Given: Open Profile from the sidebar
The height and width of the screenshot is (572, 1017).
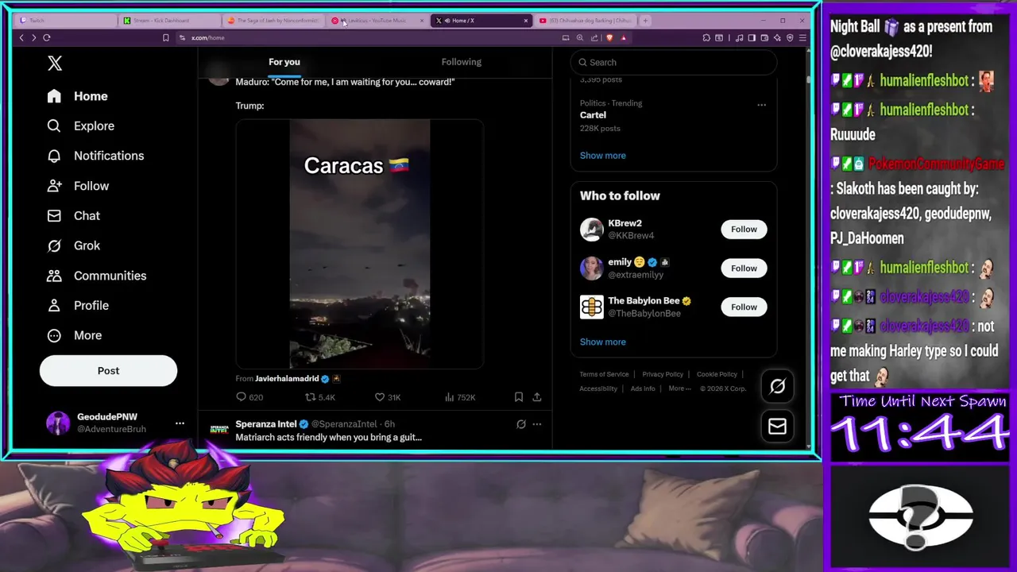Looking at the screenshot, I should (78, 305).
